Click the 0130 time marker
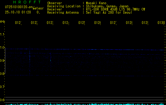The height and width of the screenshot is (105, 166). click(x=161, y=23)
